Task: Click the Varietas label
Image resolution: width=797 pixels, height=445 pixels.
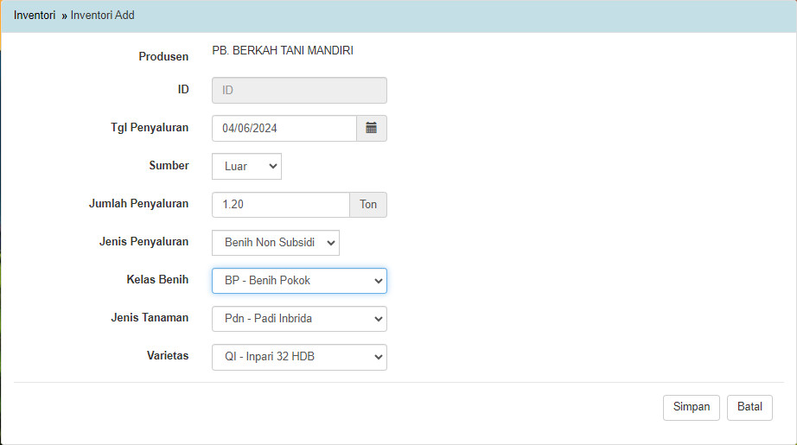Action: coord(168,356)
